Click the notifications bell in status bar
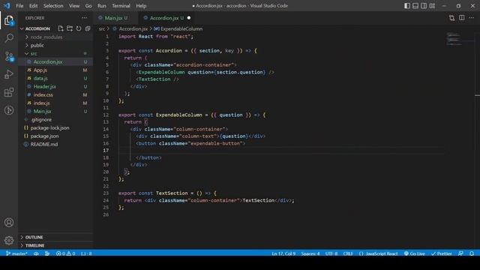Image resolution: width=480 pixels, height=270 pixels. (472, 253)
